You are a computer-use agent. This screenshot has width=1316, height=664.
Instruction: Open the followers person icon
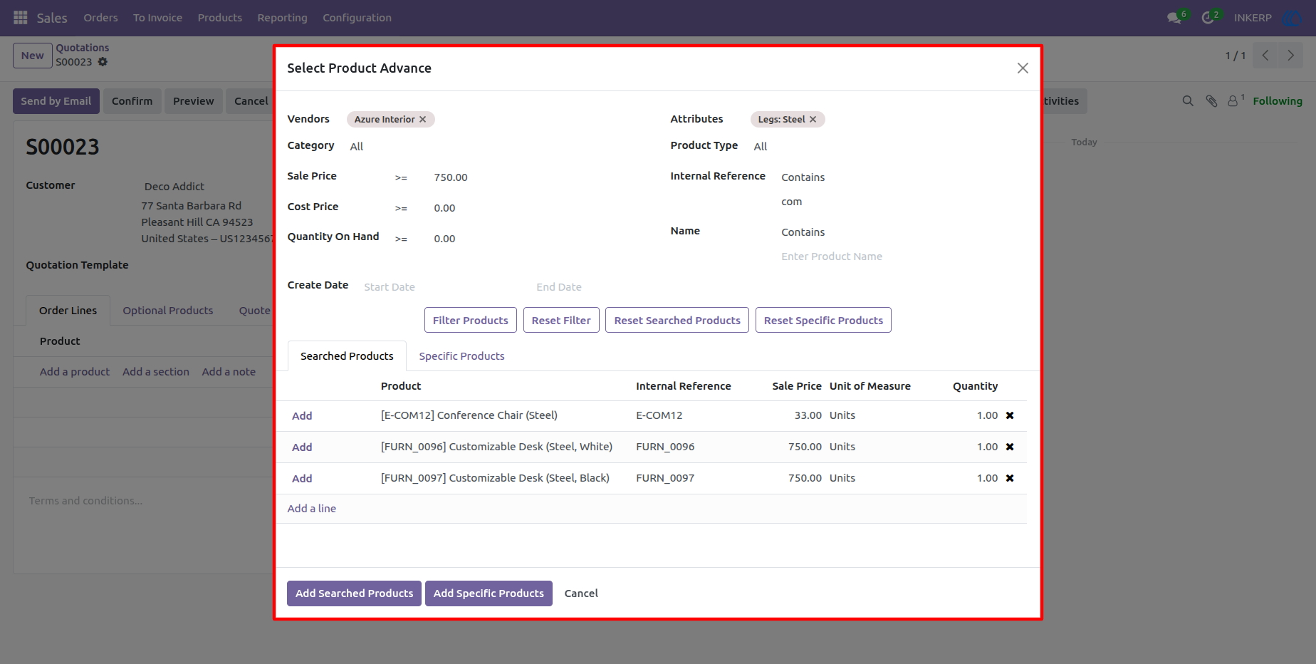pyautogui.click(x=1233, y=101)
